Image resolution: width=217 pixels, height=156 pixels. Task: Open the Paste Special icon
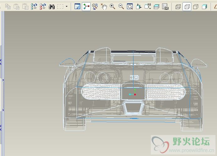tap(25, 7)
